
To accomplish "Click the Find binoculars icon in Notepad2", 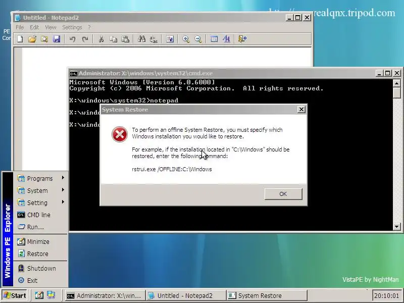I will click(x=141, y=39).
